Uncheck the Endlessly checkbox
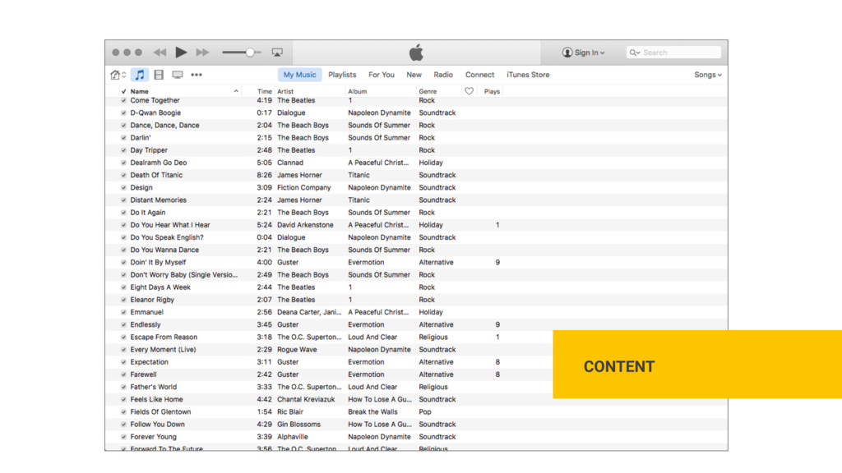The height and width of the screenshot is (473, 842). click(123, 325)
